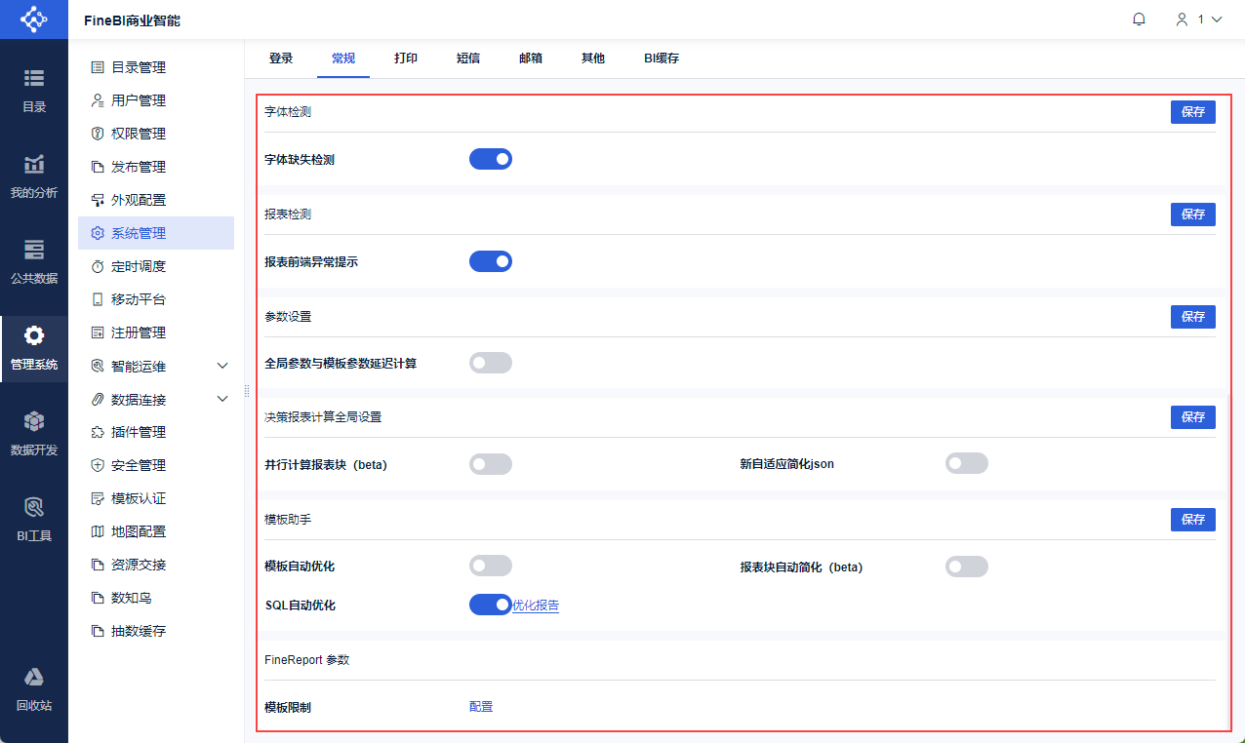This screenshot has width=1245, height=743.
Task: Click the 移动平台 phone icon
Action: 98,299
